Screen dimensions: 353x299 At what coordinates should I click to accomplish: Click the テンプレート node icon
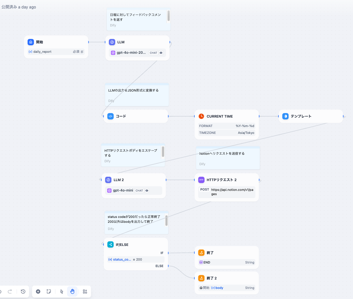tap(285, 116)
